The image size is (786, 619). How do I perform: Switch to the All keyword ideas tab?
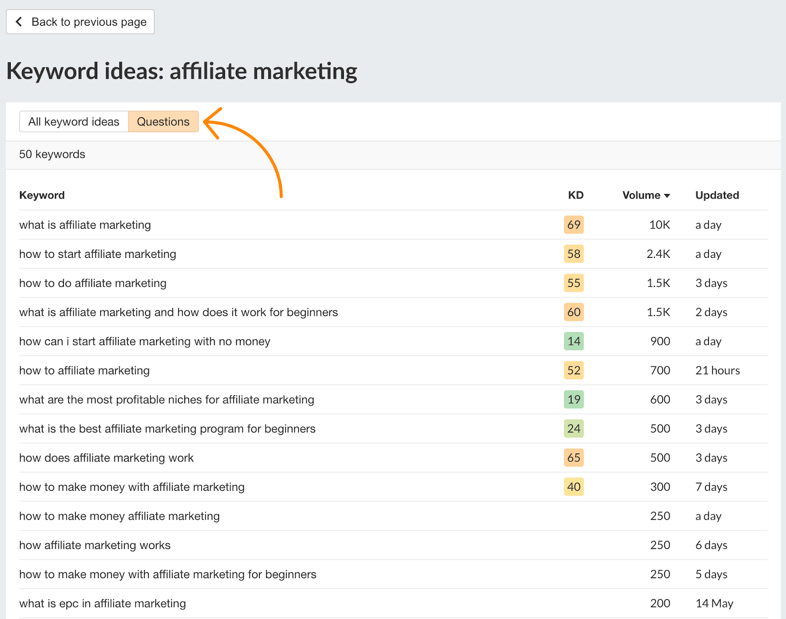click(74, 121)
